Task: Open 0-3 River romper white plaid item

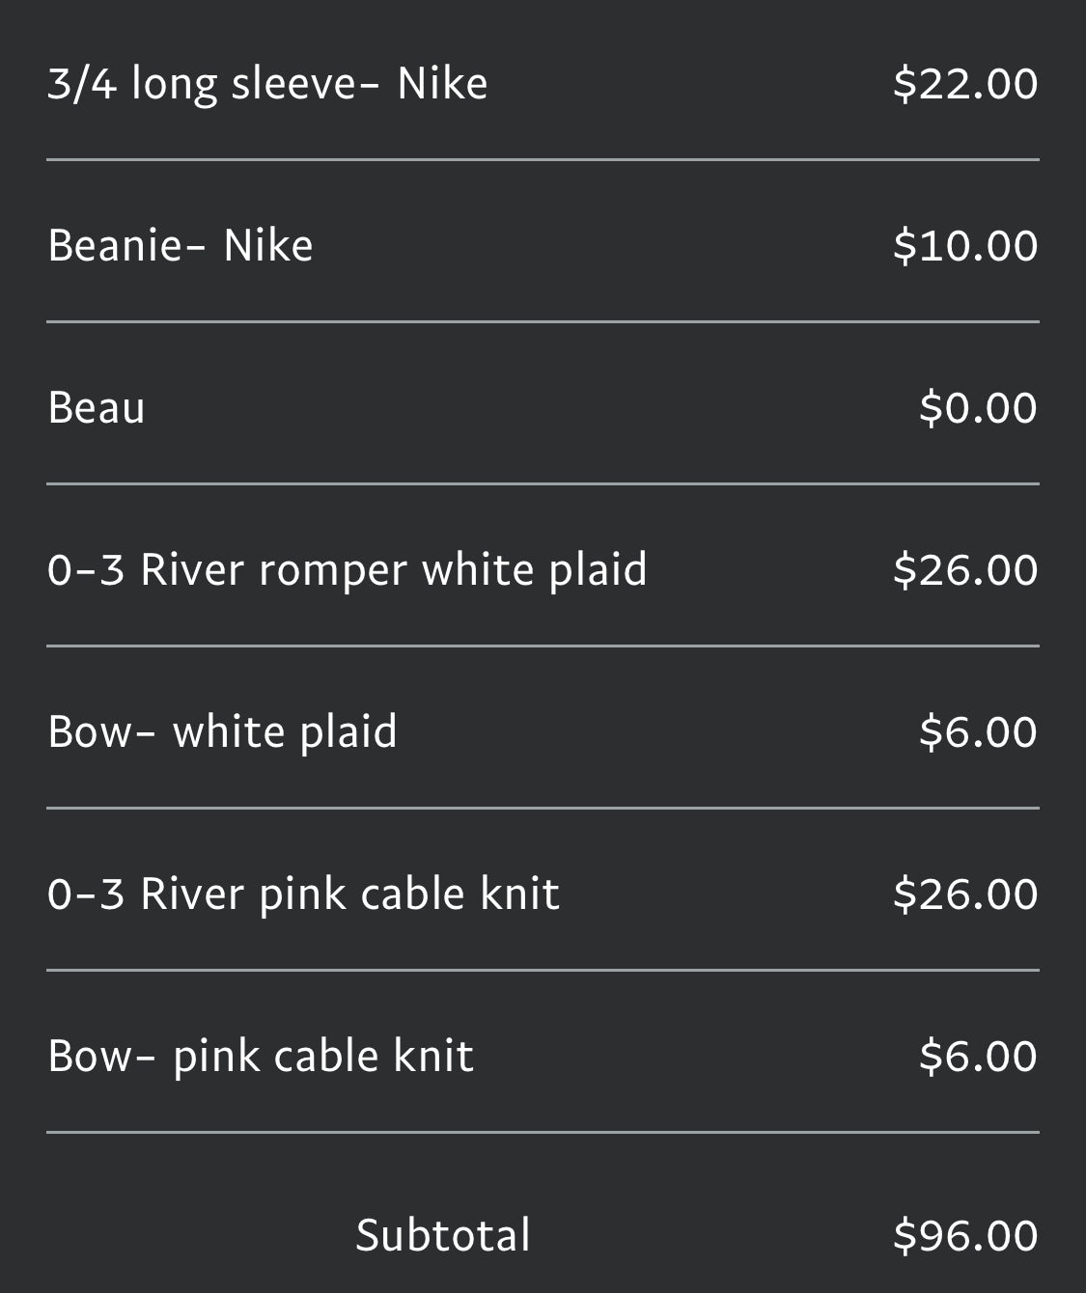Action: pos(347,569)
